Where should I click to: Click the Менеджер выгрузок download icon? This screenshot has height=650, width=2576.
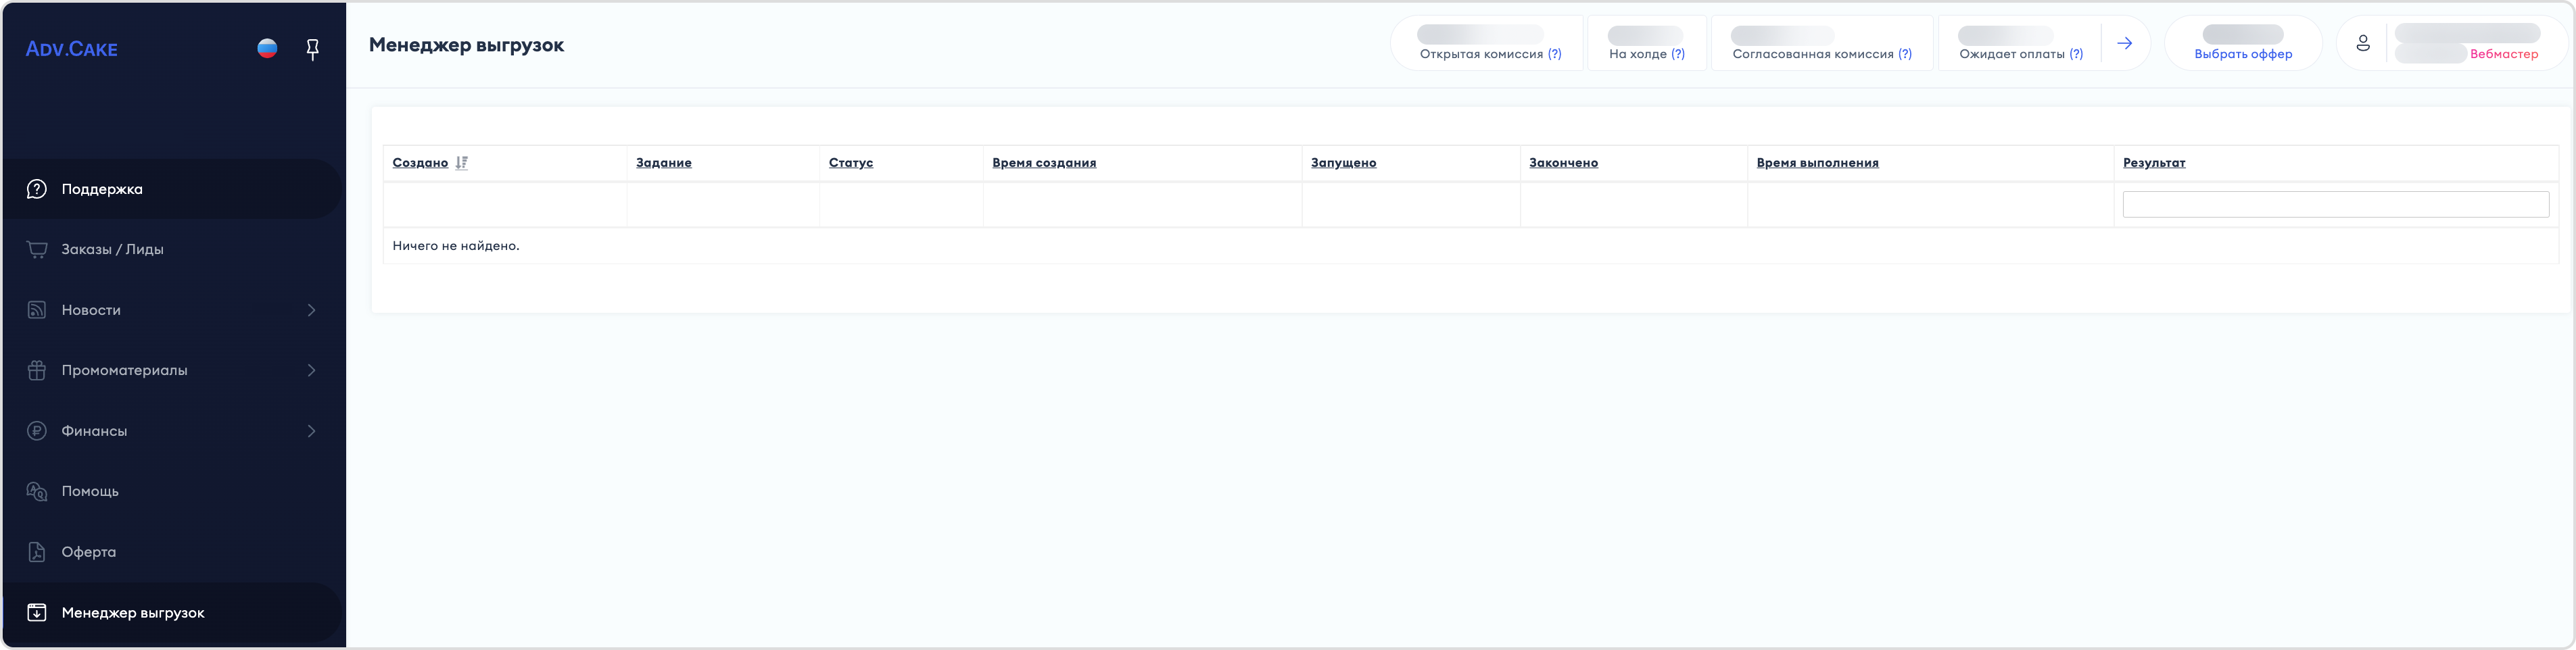point(37,612)
